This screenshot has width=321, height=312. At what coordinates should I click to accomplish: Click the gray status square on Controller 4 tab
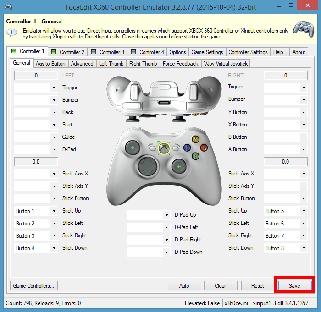click(x=133, y=52)
